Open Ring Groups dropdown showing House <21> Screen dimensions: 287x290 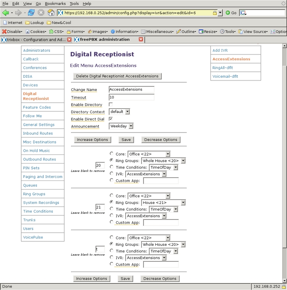(163, 202)
